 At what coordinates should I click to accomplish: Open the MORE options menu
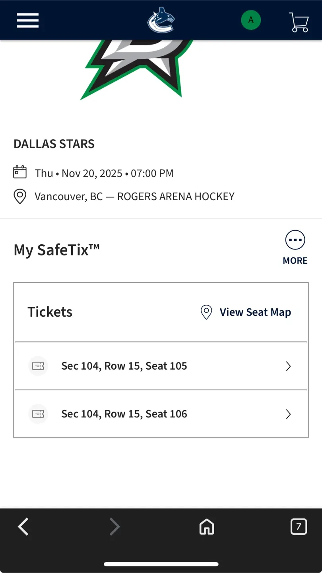coord(295,247)
